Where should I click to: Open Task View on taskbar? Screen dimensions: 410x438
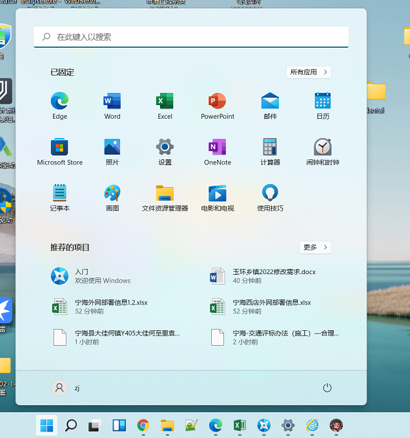(95, 426)
